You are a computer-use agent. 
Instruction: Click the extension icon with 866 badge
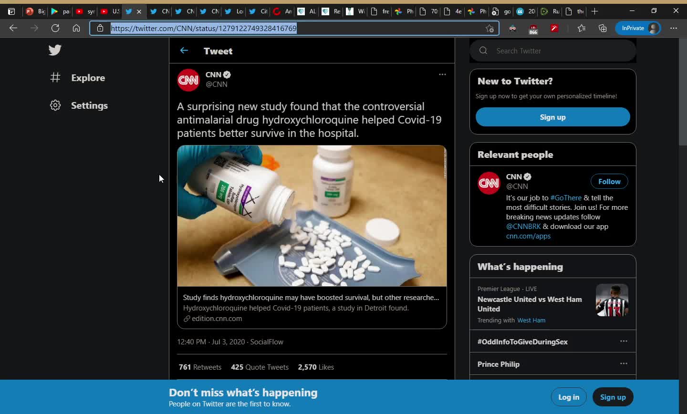(533, 29)
